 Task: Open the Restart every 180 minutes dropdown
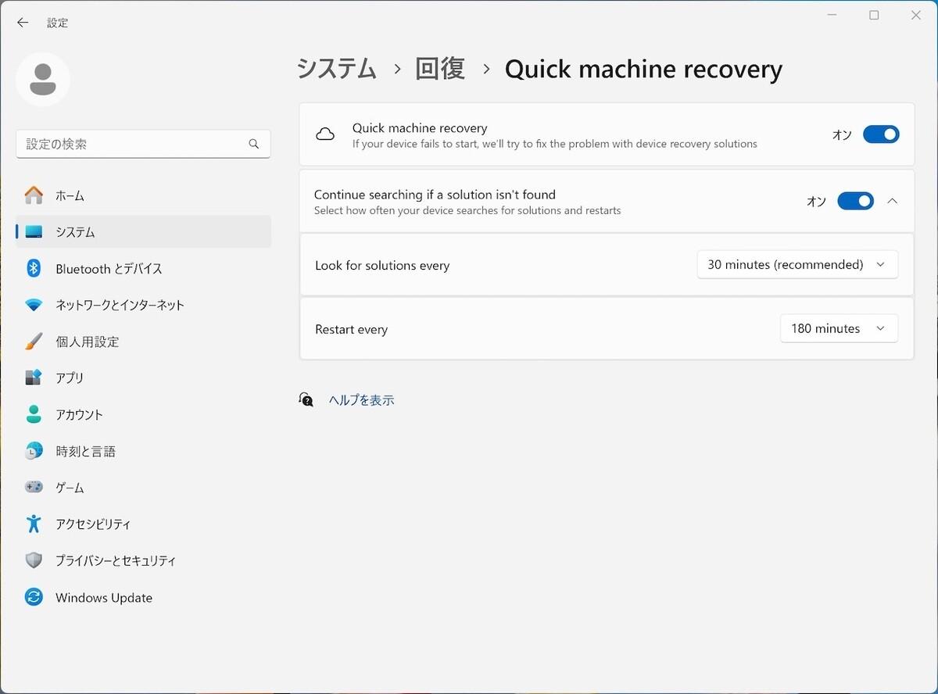(x=838, y=329)
